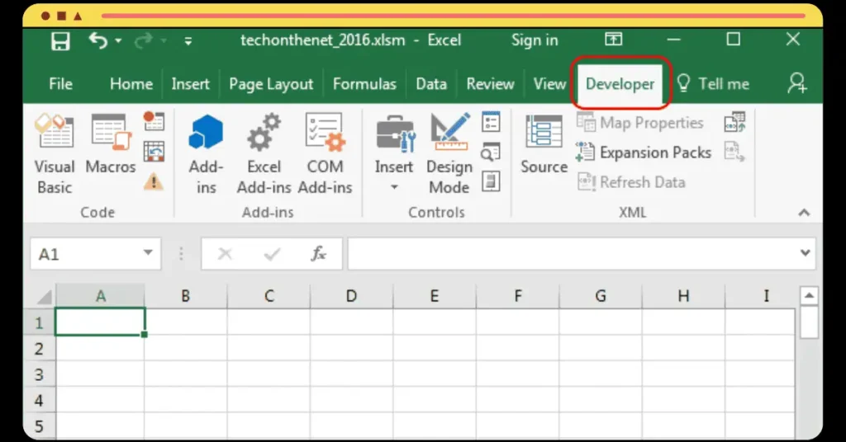Open the undo history dropdown arrow
The height and width of the screenshot is (442, 846).
point(118,41)
